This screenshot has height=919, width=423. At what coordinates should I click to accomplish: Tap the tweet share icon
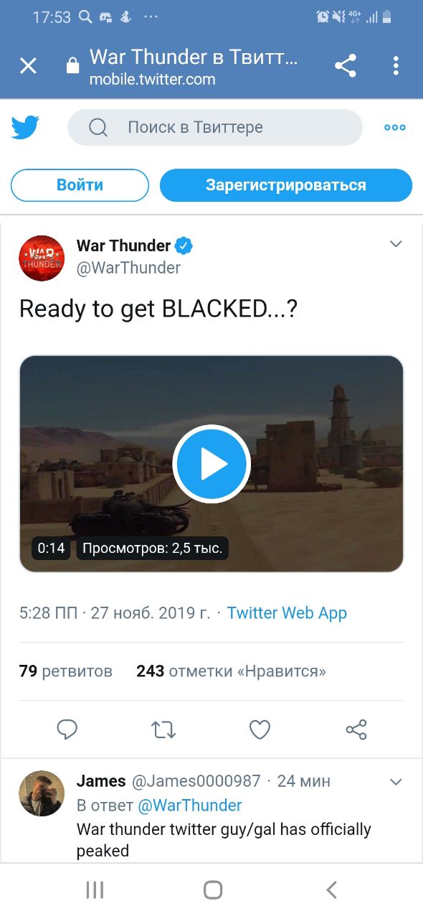(x=356, y=729)
